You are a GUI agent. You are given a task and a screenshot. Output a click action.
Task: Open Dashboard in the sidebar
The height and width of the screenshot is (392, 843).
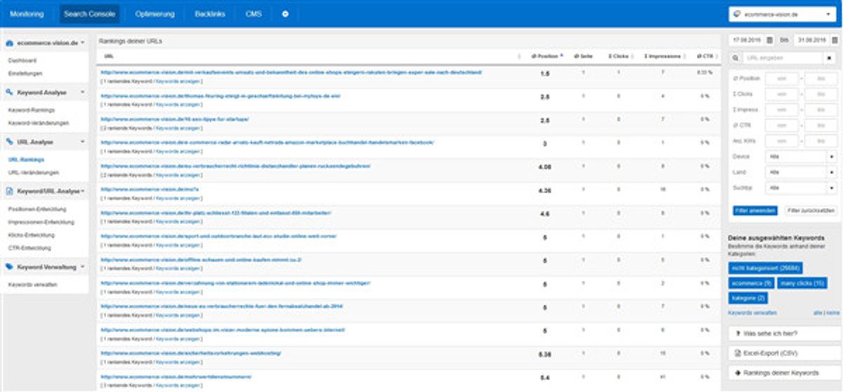[x=22, y=61]
